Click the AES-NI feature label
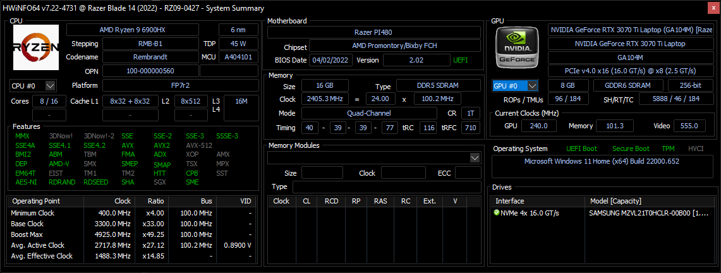This screenshot has width=721, height=273. [x=25, y=182]
